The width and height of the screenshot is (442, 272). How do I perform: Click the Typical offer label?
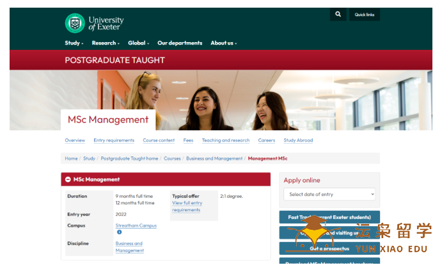coord(185,196)
